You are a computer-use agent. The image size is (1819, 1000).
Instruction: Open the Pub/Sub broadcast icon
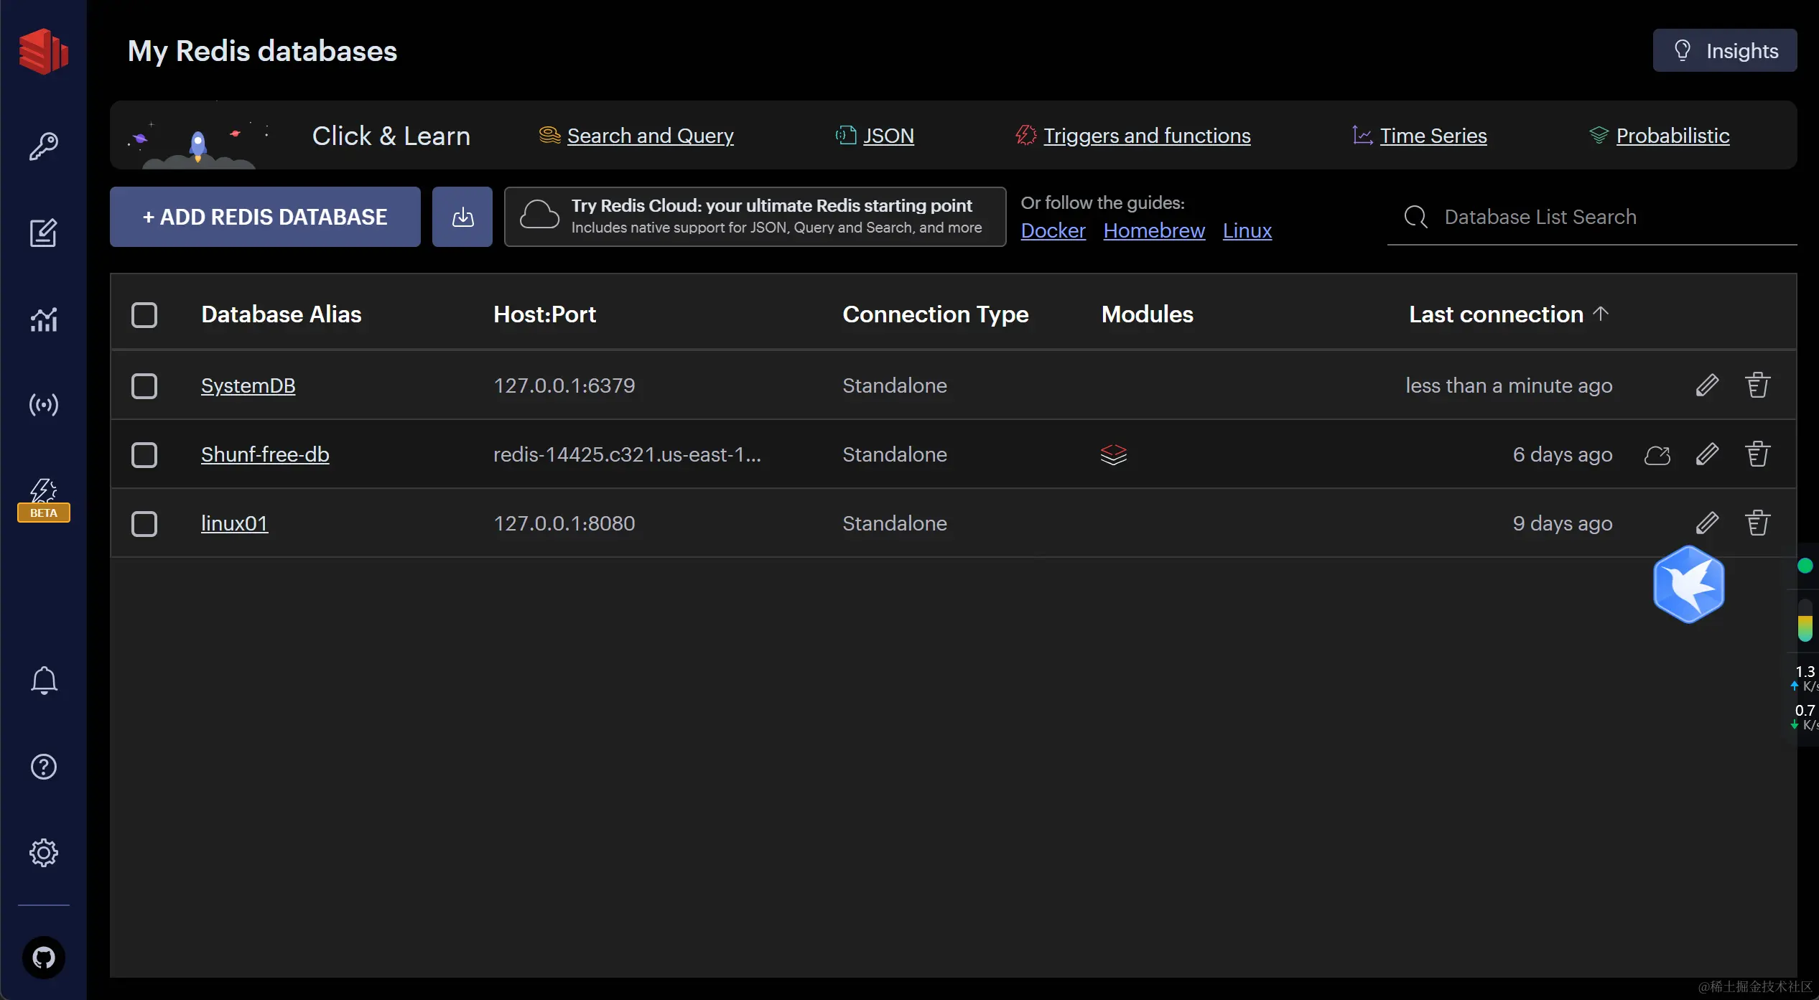(43, 405)
